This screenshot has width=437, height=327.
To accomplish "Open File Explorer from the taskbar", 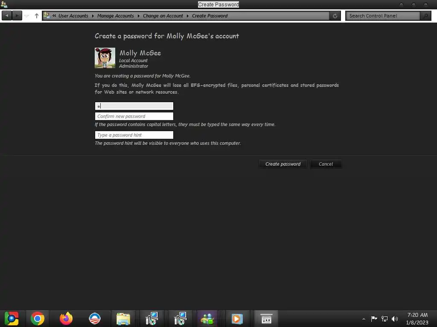I will point(123,318).
